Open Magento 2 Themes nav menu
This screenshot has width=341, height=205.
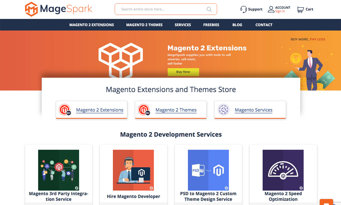pyautogui.click(x=144, y=25)
